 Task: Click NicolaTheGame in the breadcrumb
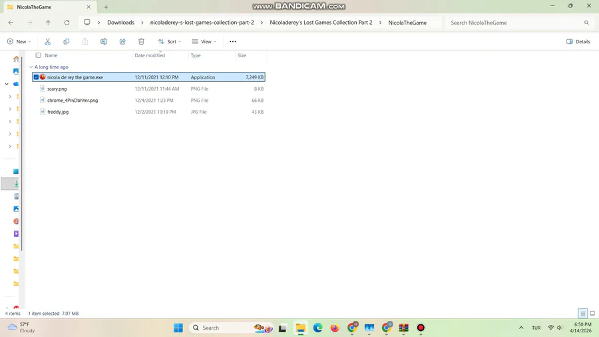click(x=407, y=23)
